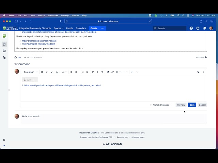Open the Safari Develop menu
This screenshot has width=218, height=163.
pyautogui.click(x=65, y=16)
